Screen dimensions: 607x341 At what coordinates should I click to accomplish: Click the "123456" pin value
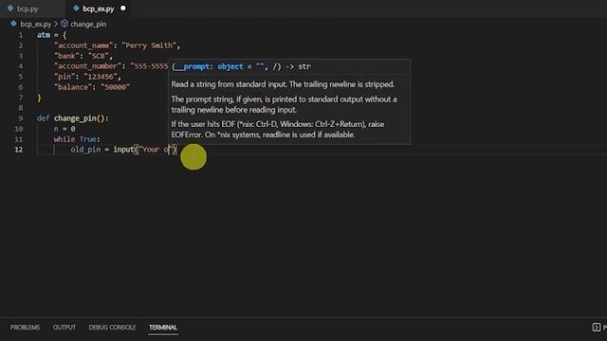pyautogui.click(x=101, y=77)
